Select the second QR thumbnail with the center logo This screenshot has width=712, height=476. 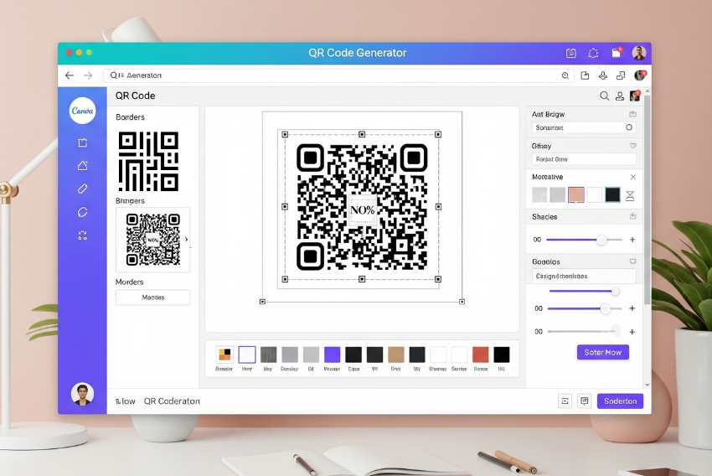click(x=153, y=240)
